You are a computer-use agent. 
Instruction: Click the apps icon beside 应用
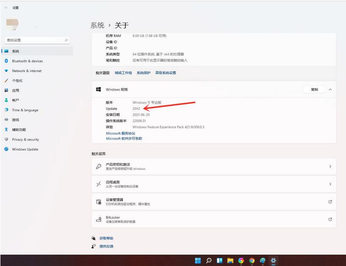(6, 90)
